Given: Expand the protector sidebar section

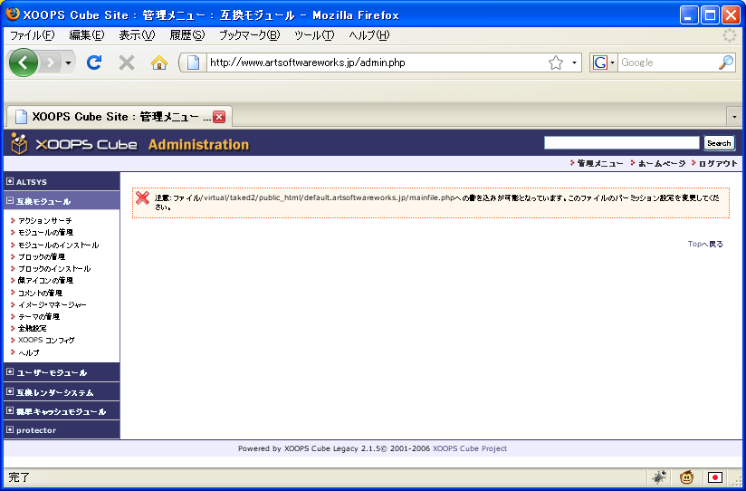Looking at the screenshot, I should point(10,429).
